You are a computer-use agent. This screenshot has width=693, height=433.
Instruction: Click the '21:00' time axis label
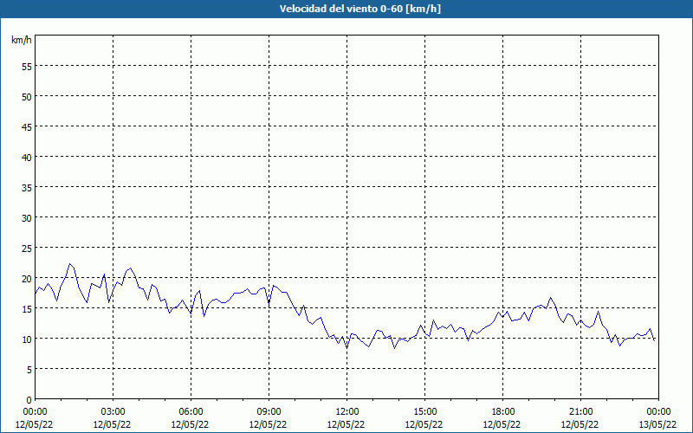click(x=580, y=412)
